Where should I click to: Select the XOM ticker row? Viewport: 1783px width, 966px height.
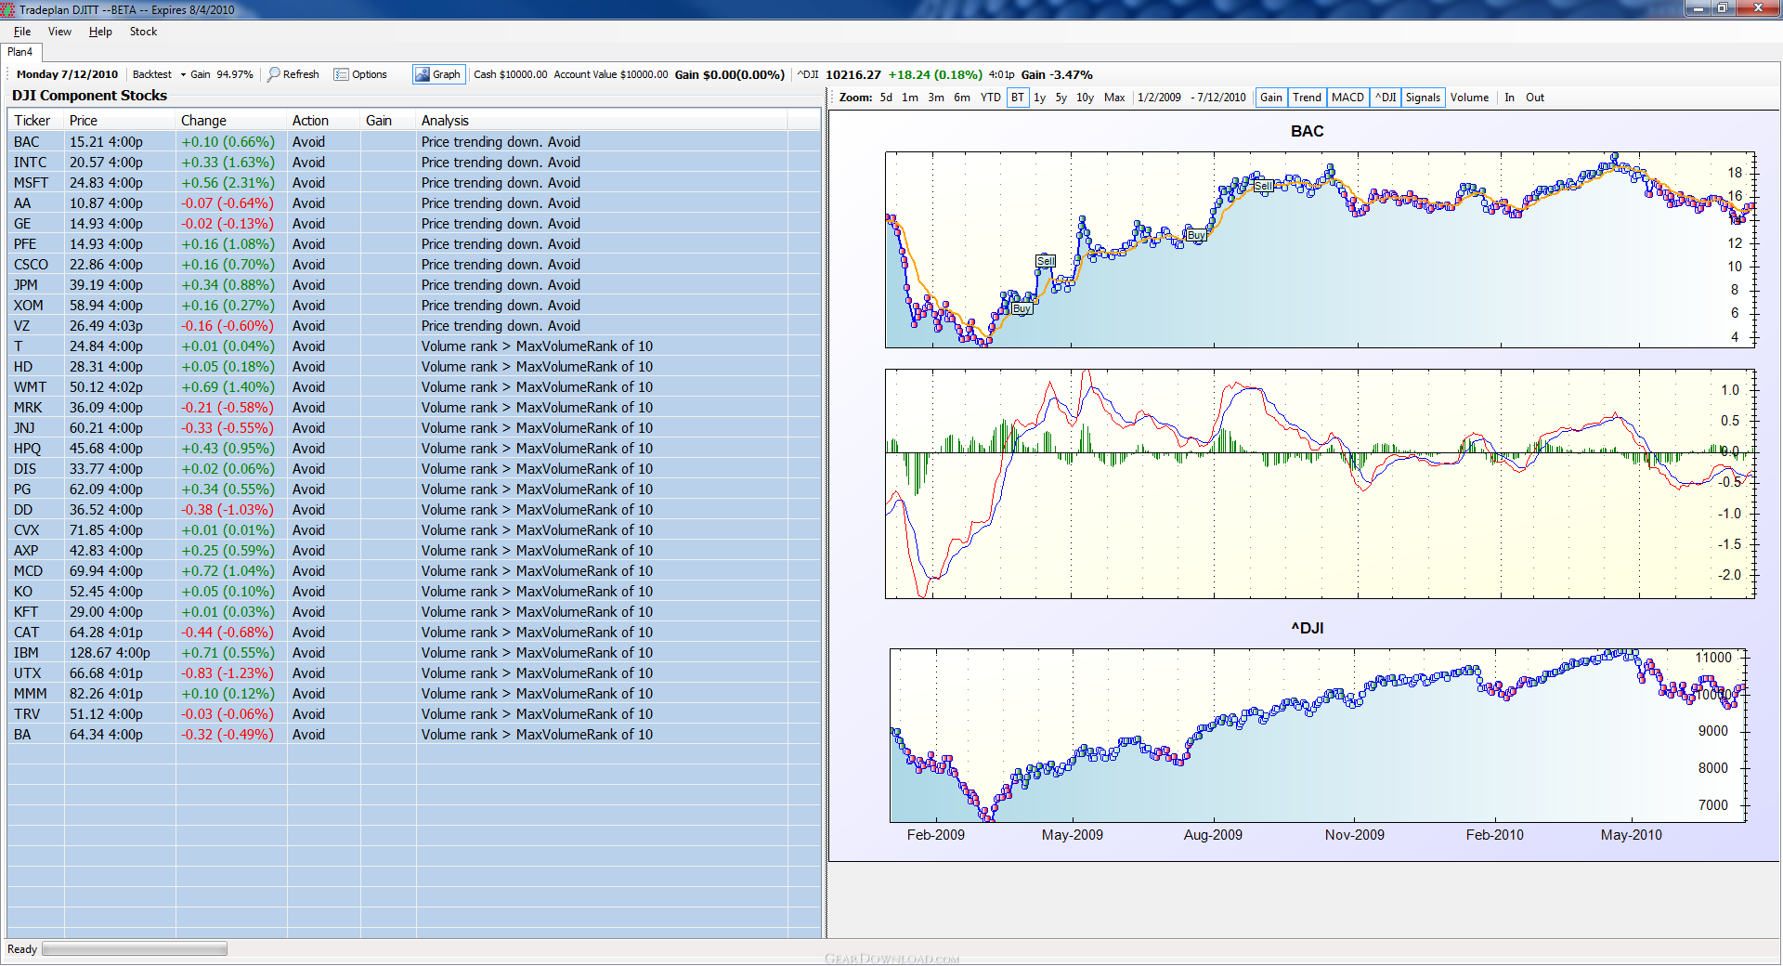point(414,306)
